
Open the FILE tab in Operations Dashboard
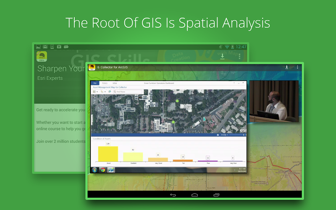click(x=95, y=83)
